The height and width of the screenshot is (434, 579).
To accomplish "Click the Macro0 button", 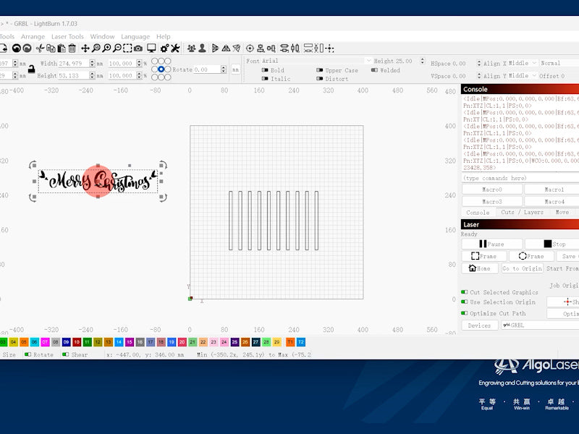I will pos(492,190).
